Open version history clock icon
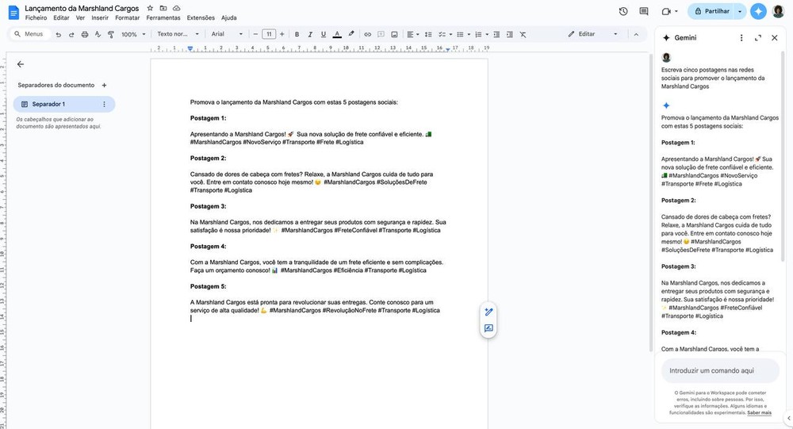 pos(623,11)
